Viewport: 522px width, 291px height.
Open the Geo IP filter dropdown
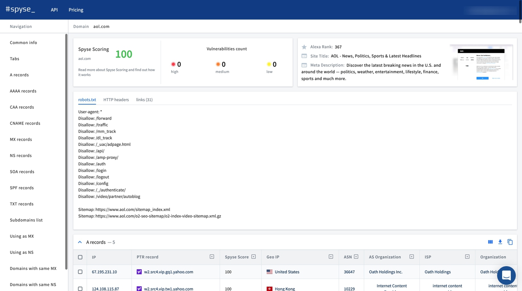331,256
